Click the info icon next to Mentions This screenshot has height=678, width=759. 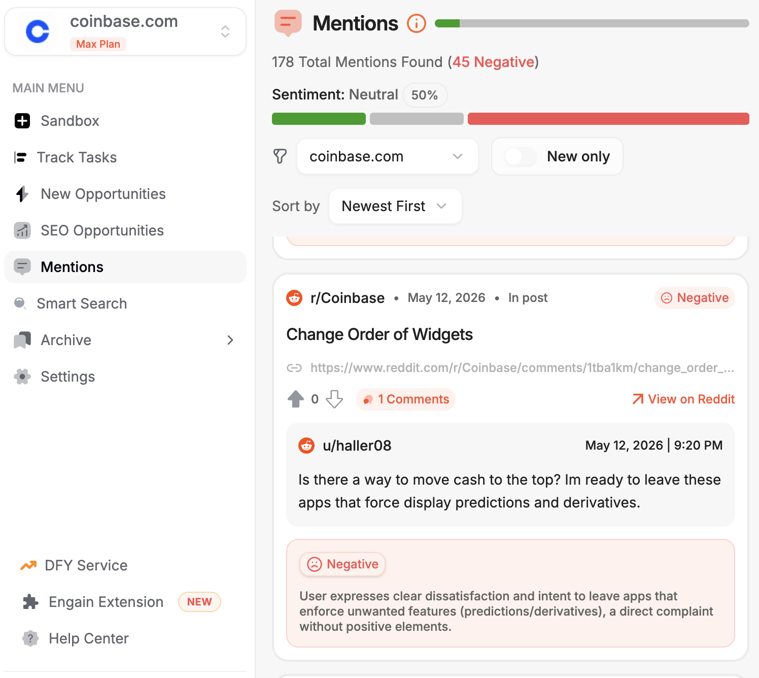point(417,23)
